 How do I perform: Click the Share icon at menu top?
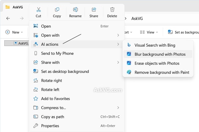click(x=94, y=10)
